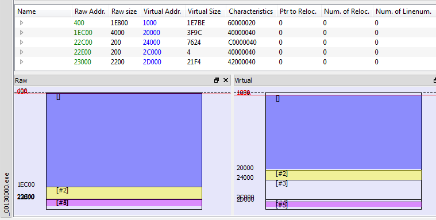Viewport: 436px width, 220px height.
Task: Sort sections by the Name column header
Action: (x=44, y=11)
